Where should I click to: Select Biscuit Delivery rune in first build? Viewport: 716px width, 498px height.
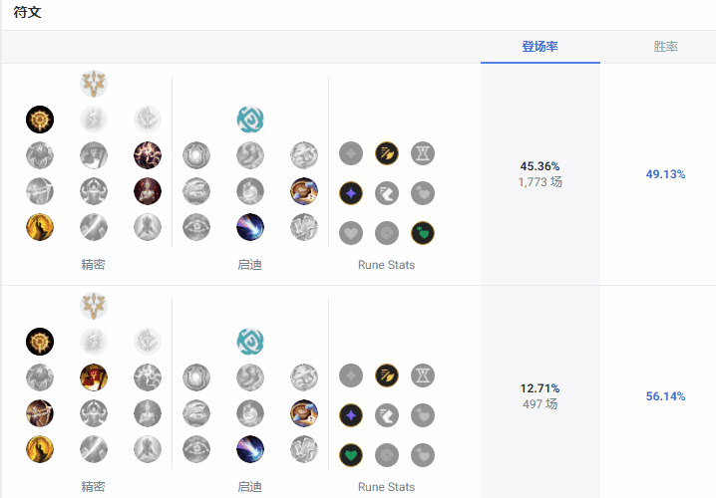(304, 190)
